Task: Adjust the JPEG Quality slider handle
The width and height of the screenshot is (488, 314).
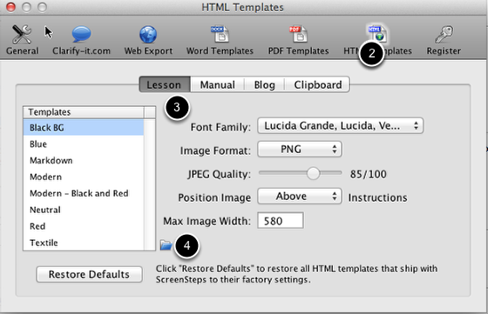Action: click(313, 173)
